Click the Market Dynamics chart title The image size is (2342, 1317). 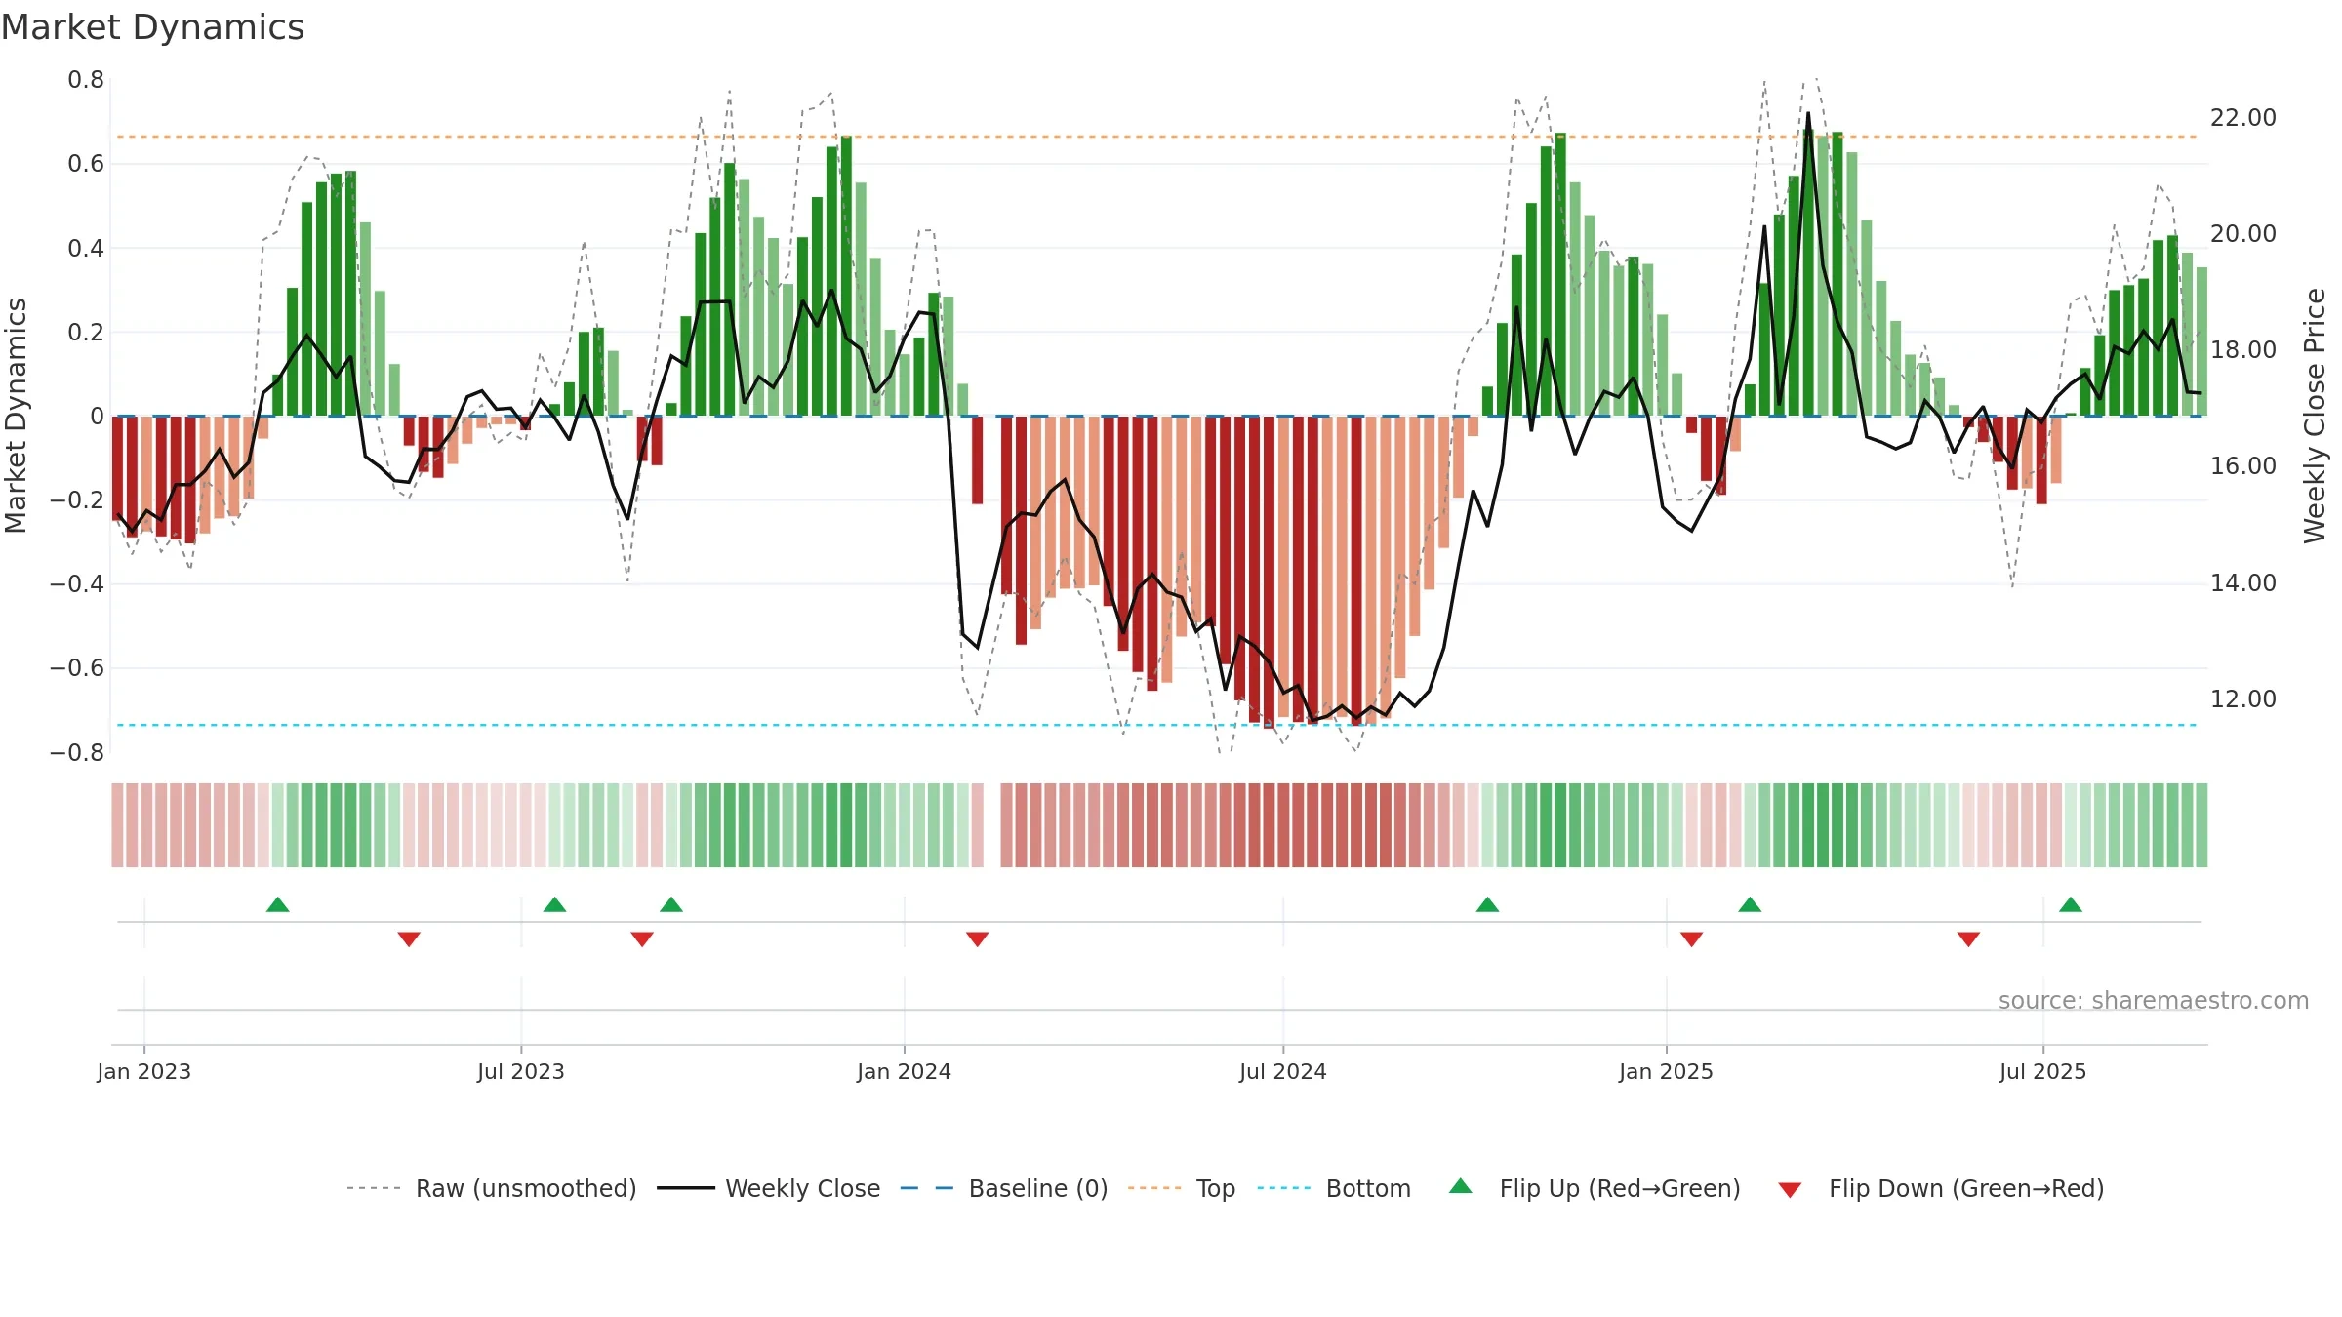[153, 27]
